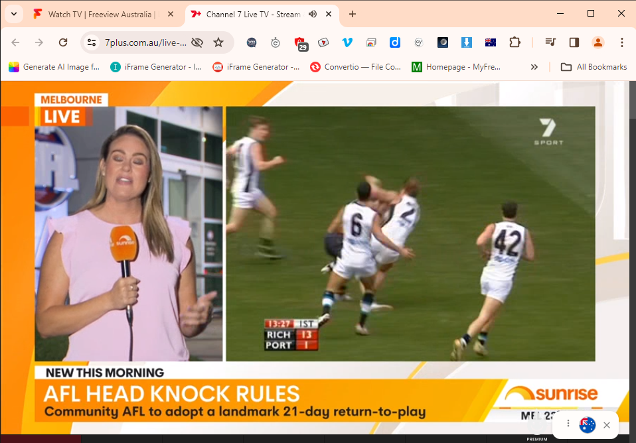Click the crossed-out eye tracking icon
Viewport: 636px width, 443px height.
coord(197,42)
